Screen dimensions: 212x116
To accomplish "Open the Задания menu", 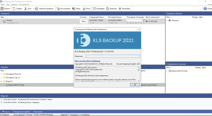I will click(x=14, y=5).
